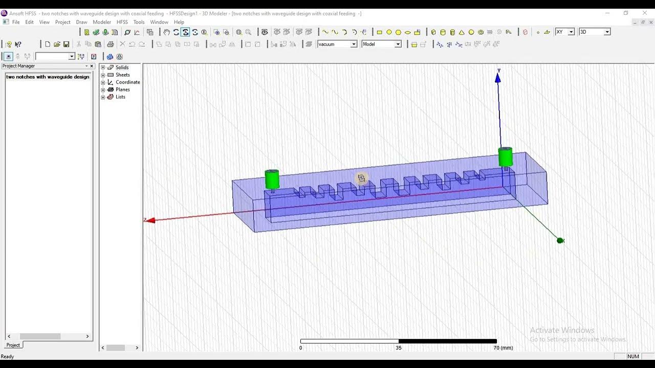Open the Project menu

[63, 22]
